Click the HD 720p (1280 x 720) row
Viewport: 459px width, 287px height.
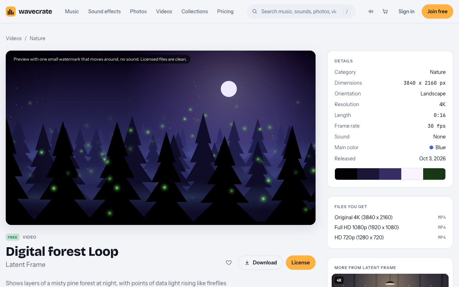tap(390, 237)
